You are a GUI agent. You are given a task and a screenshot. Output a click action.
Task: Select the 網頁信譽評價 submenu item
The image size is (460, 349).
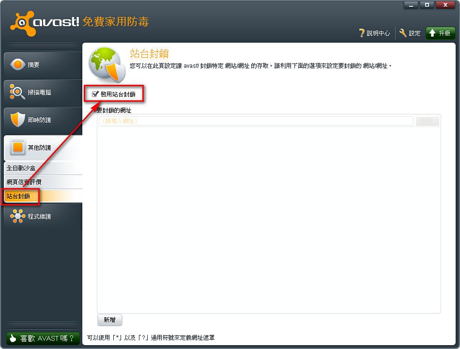point(43,182)
